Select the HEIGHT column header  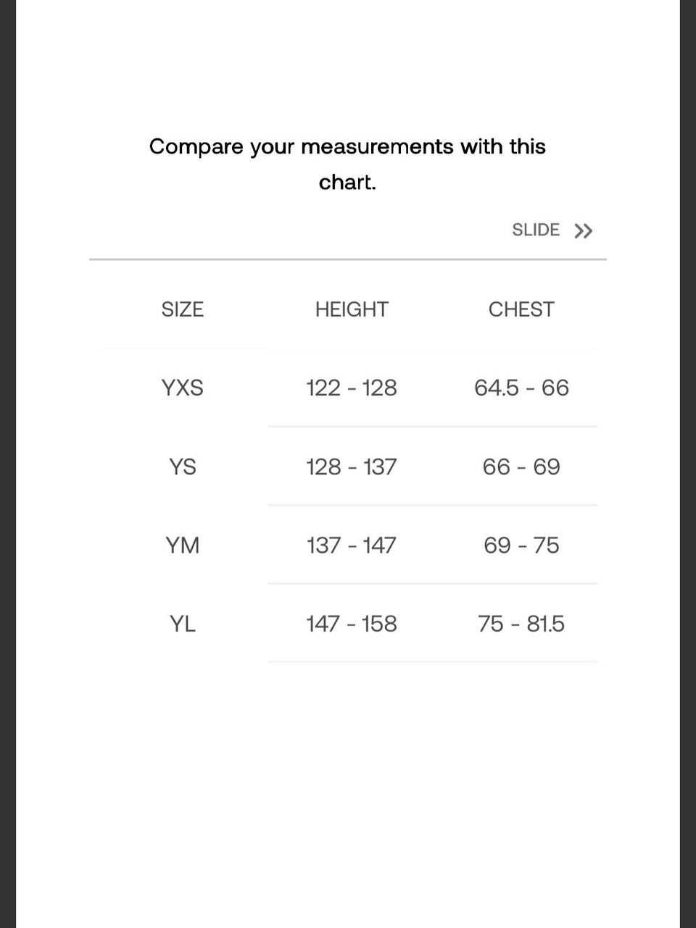[x=352, y=309]
